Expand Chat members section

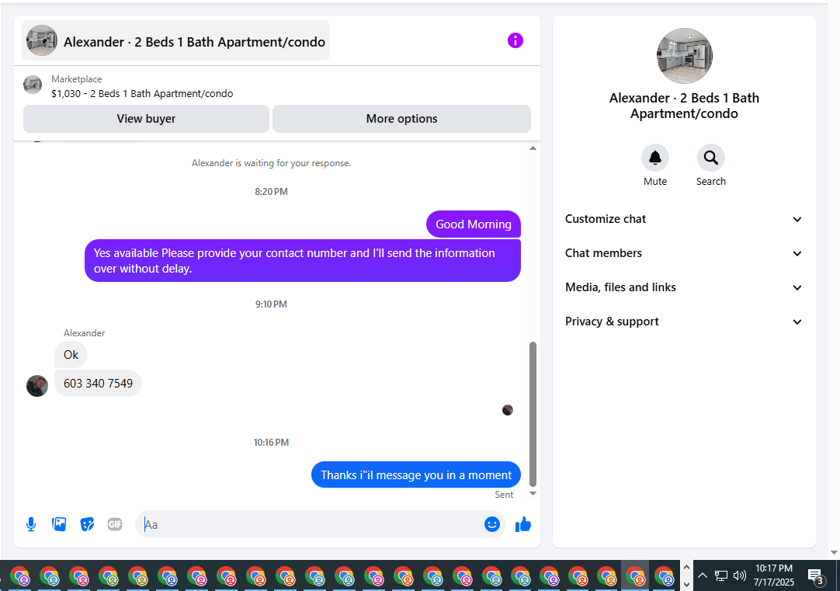coord(684,253)
